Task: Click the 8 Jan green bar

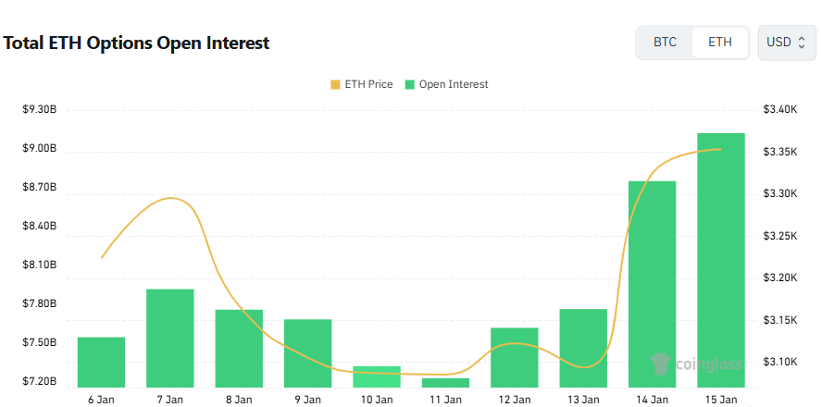Action: pyautogui.click(x=239, y=348)
